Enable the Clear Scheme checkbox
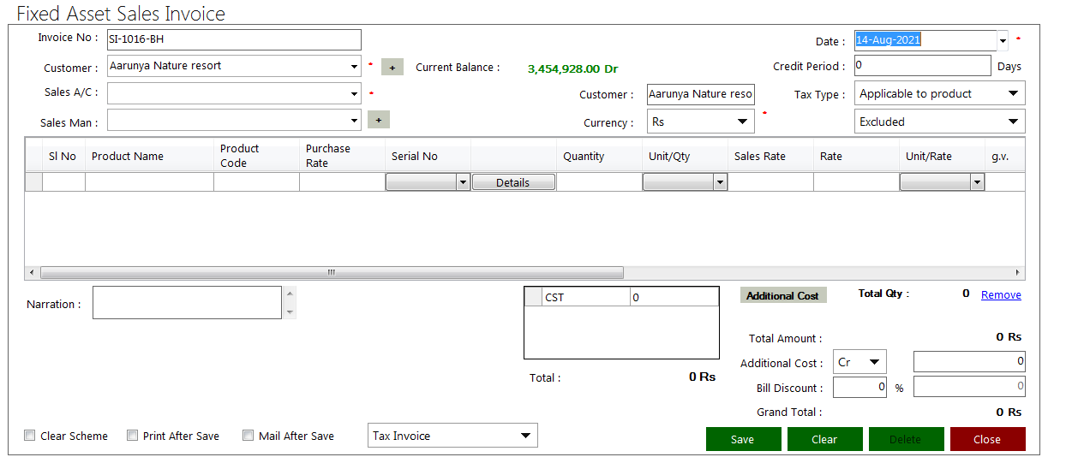 30,436
